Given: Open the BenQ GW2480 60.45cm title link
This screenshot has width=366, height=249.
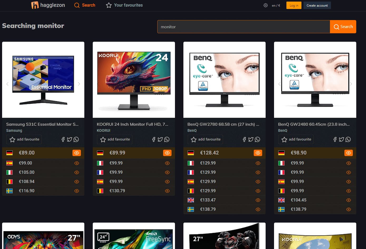Looking at the screenshot, I should coord(314,124).
